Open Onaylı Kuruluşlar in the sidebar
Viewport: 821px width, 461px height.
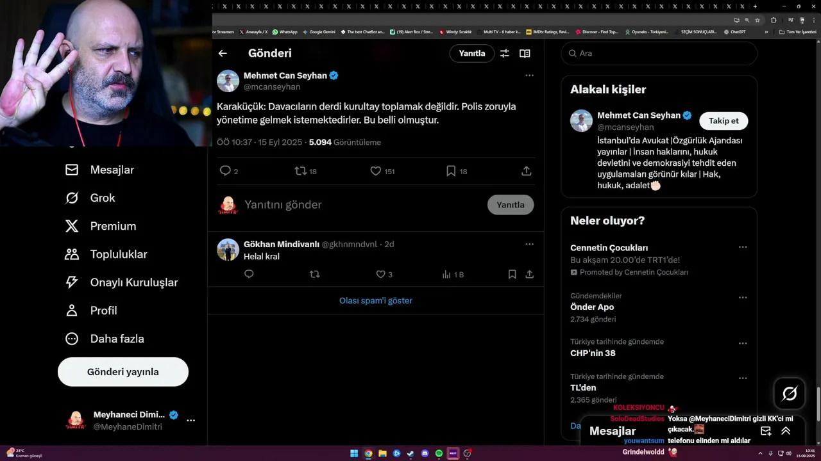point(121,282)
